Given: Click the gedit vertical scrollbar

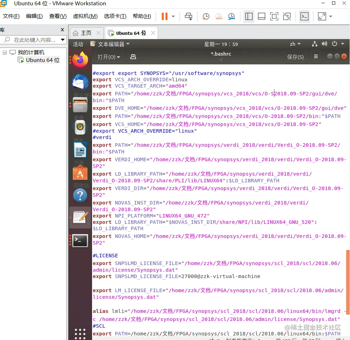Looking at the screenshot, I should coord(348,282).
